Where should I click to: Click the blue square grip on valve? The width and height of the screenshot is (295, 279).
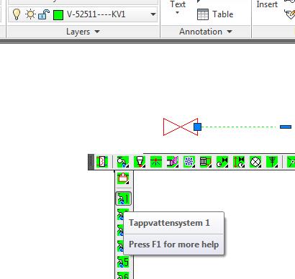click(197, 127)
